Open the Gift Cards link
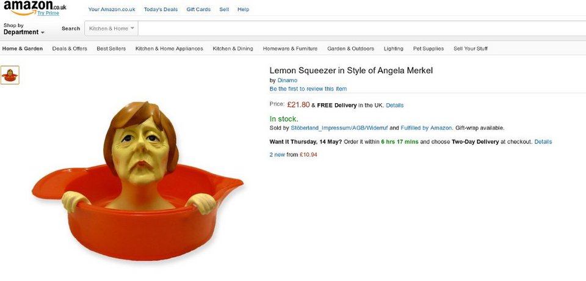This screenshot has height=281, width=586. coord(198,10)
